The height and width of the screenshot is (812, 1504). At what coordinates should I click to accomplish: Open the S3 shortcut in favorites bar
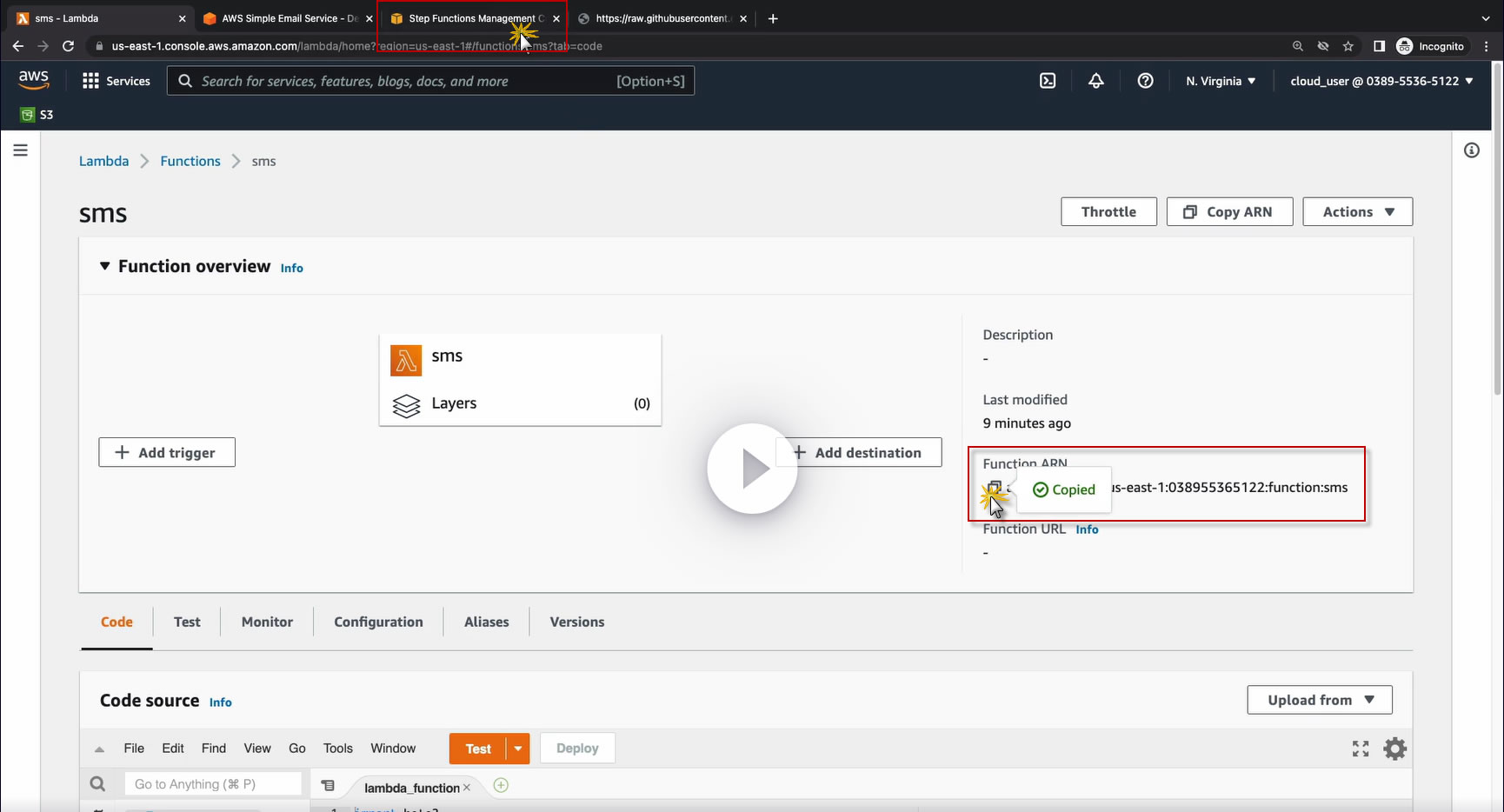tap(37, 115)
